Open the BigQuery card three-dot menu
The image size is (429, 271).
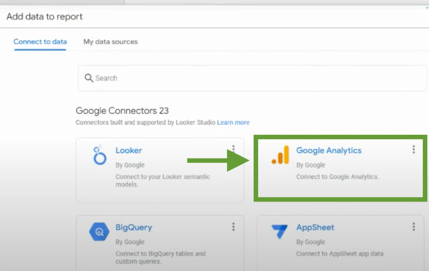coord(233,227)
